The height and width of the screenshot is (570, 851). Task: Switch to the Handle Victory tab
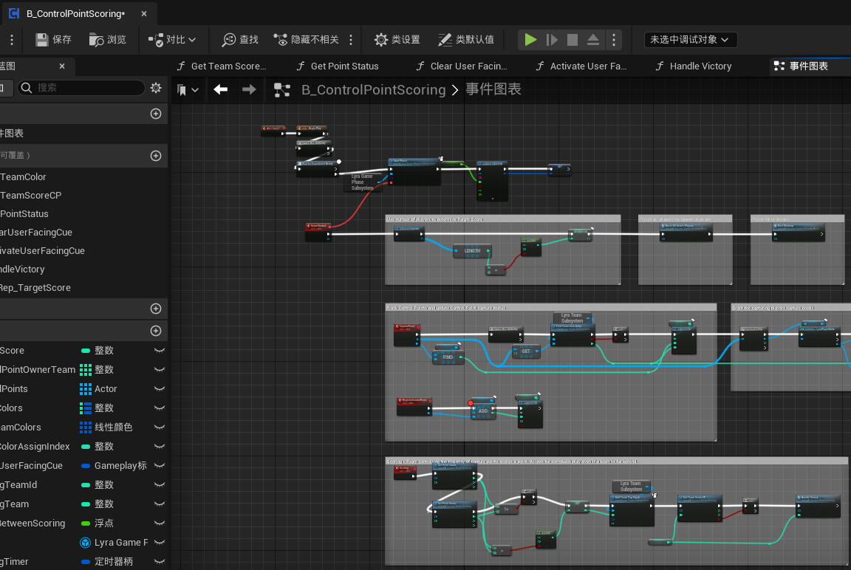coord(700,66)
